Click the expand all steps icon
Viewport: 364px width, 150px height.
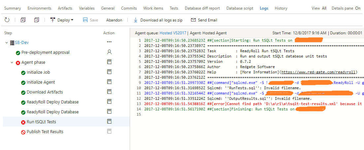pos(23,20)
